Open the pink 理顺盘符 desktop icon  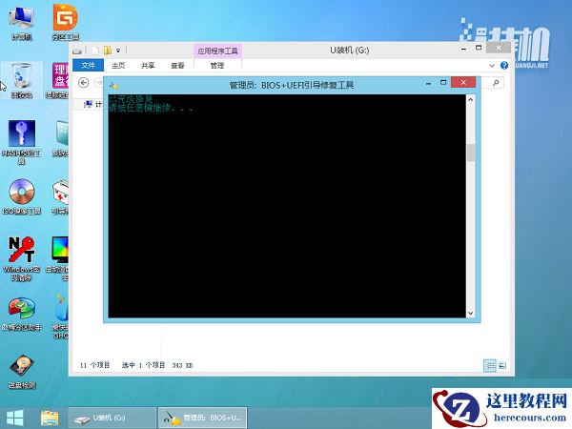tap(57, 80)
